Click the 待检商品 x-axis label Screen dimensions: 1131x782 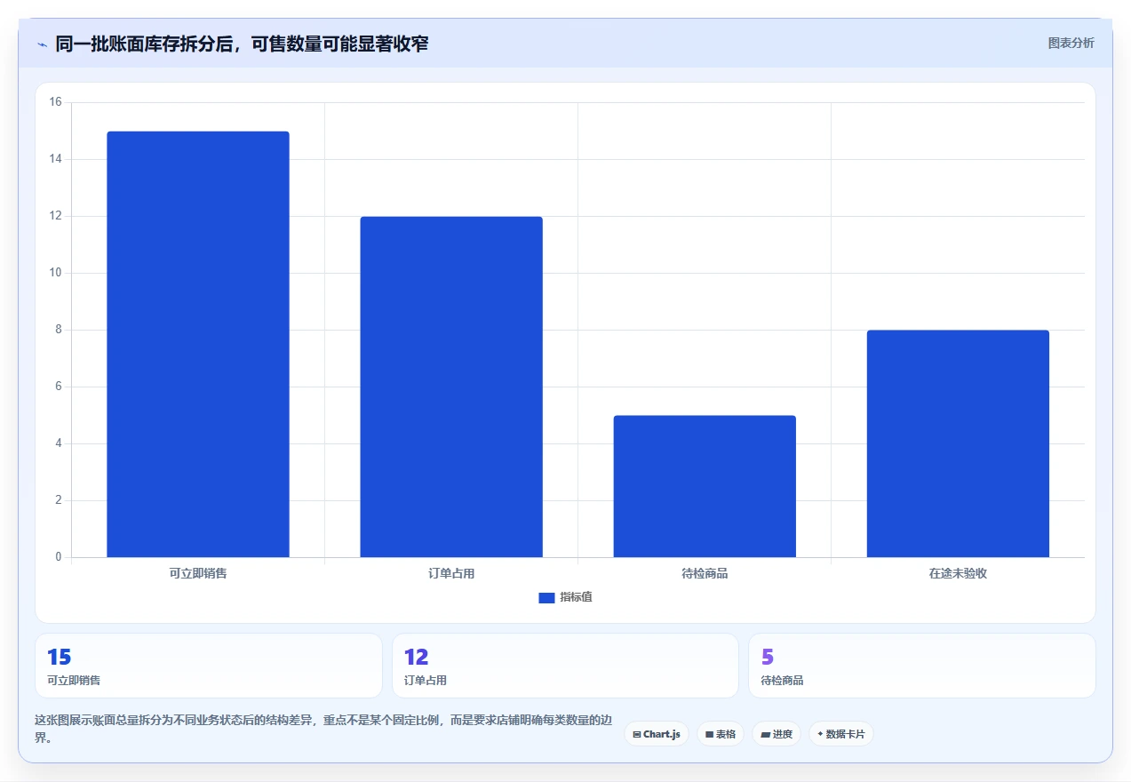pos(705,573)
